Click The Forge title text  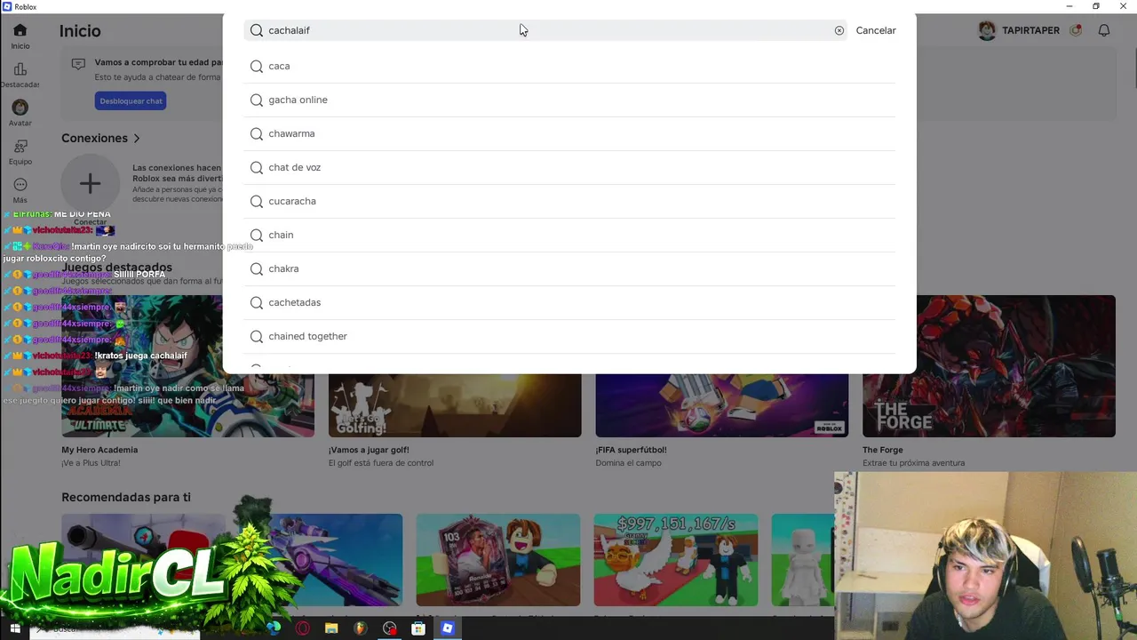tap(882, 450)
